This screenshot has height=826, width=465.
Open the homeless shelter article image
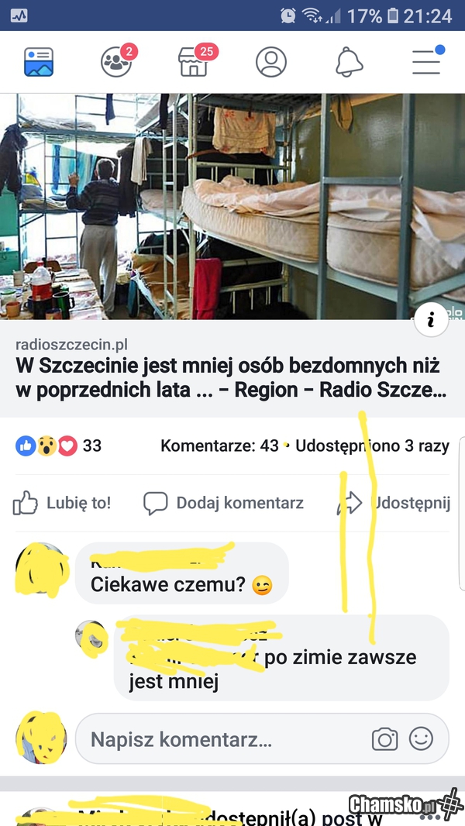click(x=232, y=206)
